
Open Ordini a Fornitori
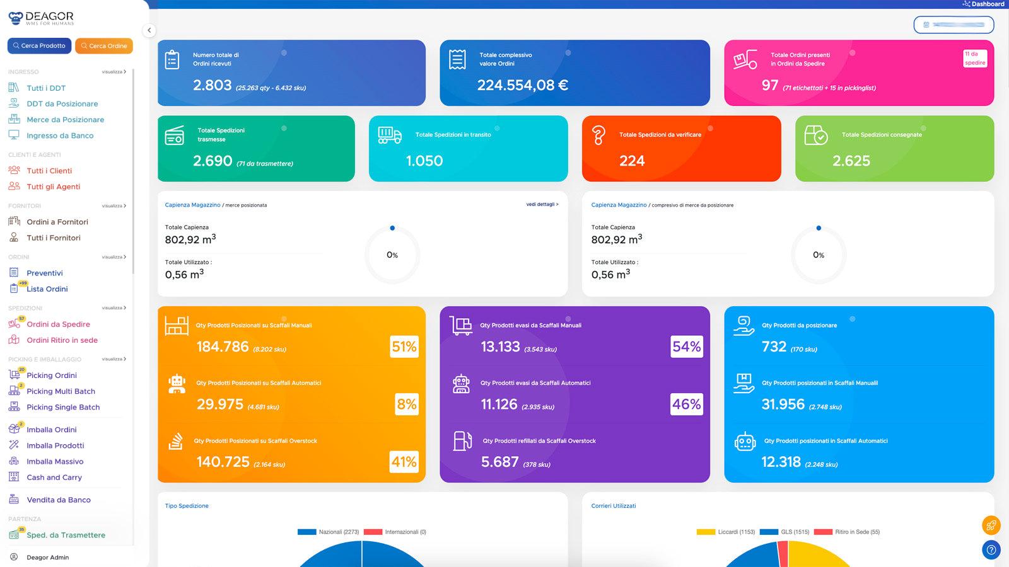[x=57, y=221]
